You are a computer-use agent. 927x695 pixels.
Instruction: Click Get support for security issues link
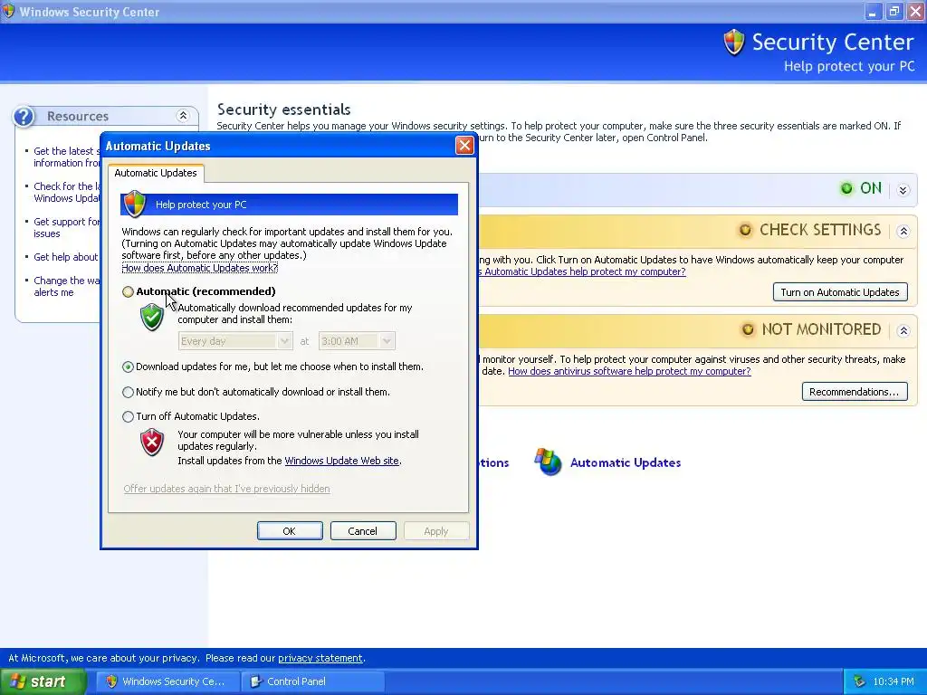coord(66,227)
